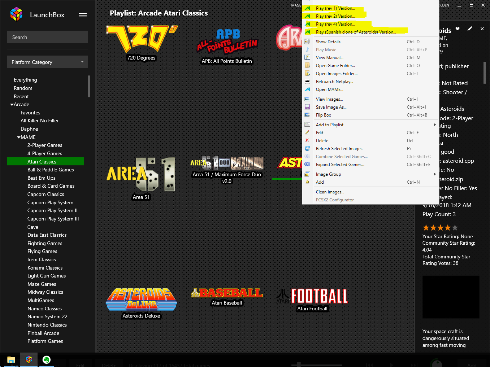
Task: Click MAME icon next to Play (rev 4) Version
Action: (x=308, y=24)
